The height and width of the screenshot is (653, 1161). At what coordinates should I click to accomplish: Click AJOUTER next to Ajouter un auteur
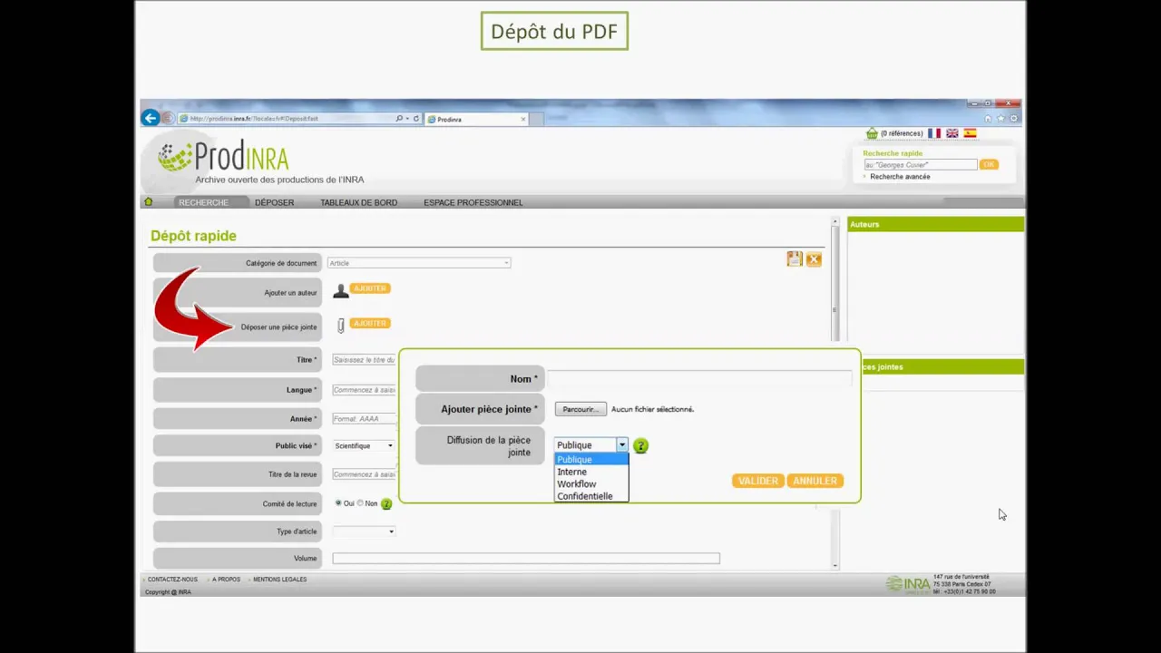370,288
